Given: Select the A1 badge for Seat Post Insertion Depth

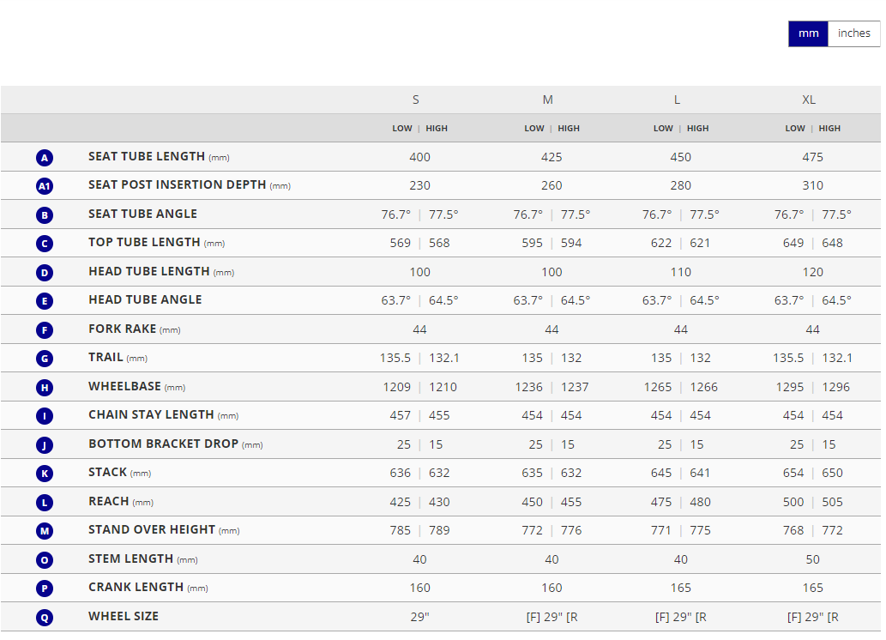Looking at the screenshot, I should 45,185.
